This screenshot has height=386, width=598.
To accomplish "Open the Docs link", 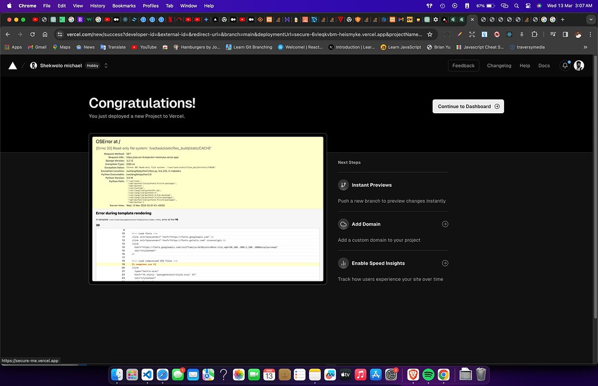I will [x=544, y=65].
